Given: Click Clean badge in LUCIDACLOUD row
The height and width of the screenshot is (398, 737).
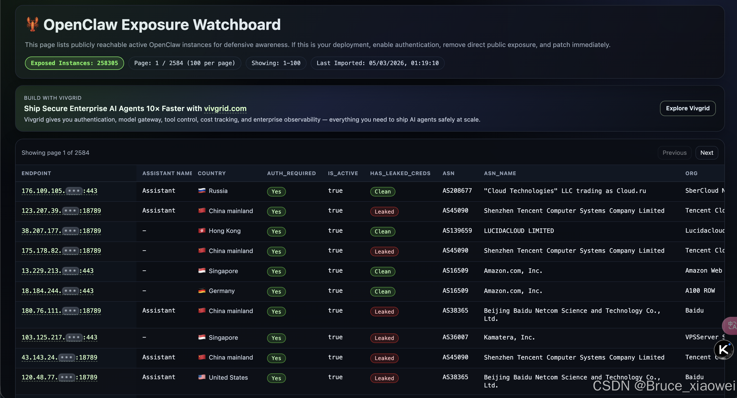Looking at the screenshot, I should tap(383, 231).
